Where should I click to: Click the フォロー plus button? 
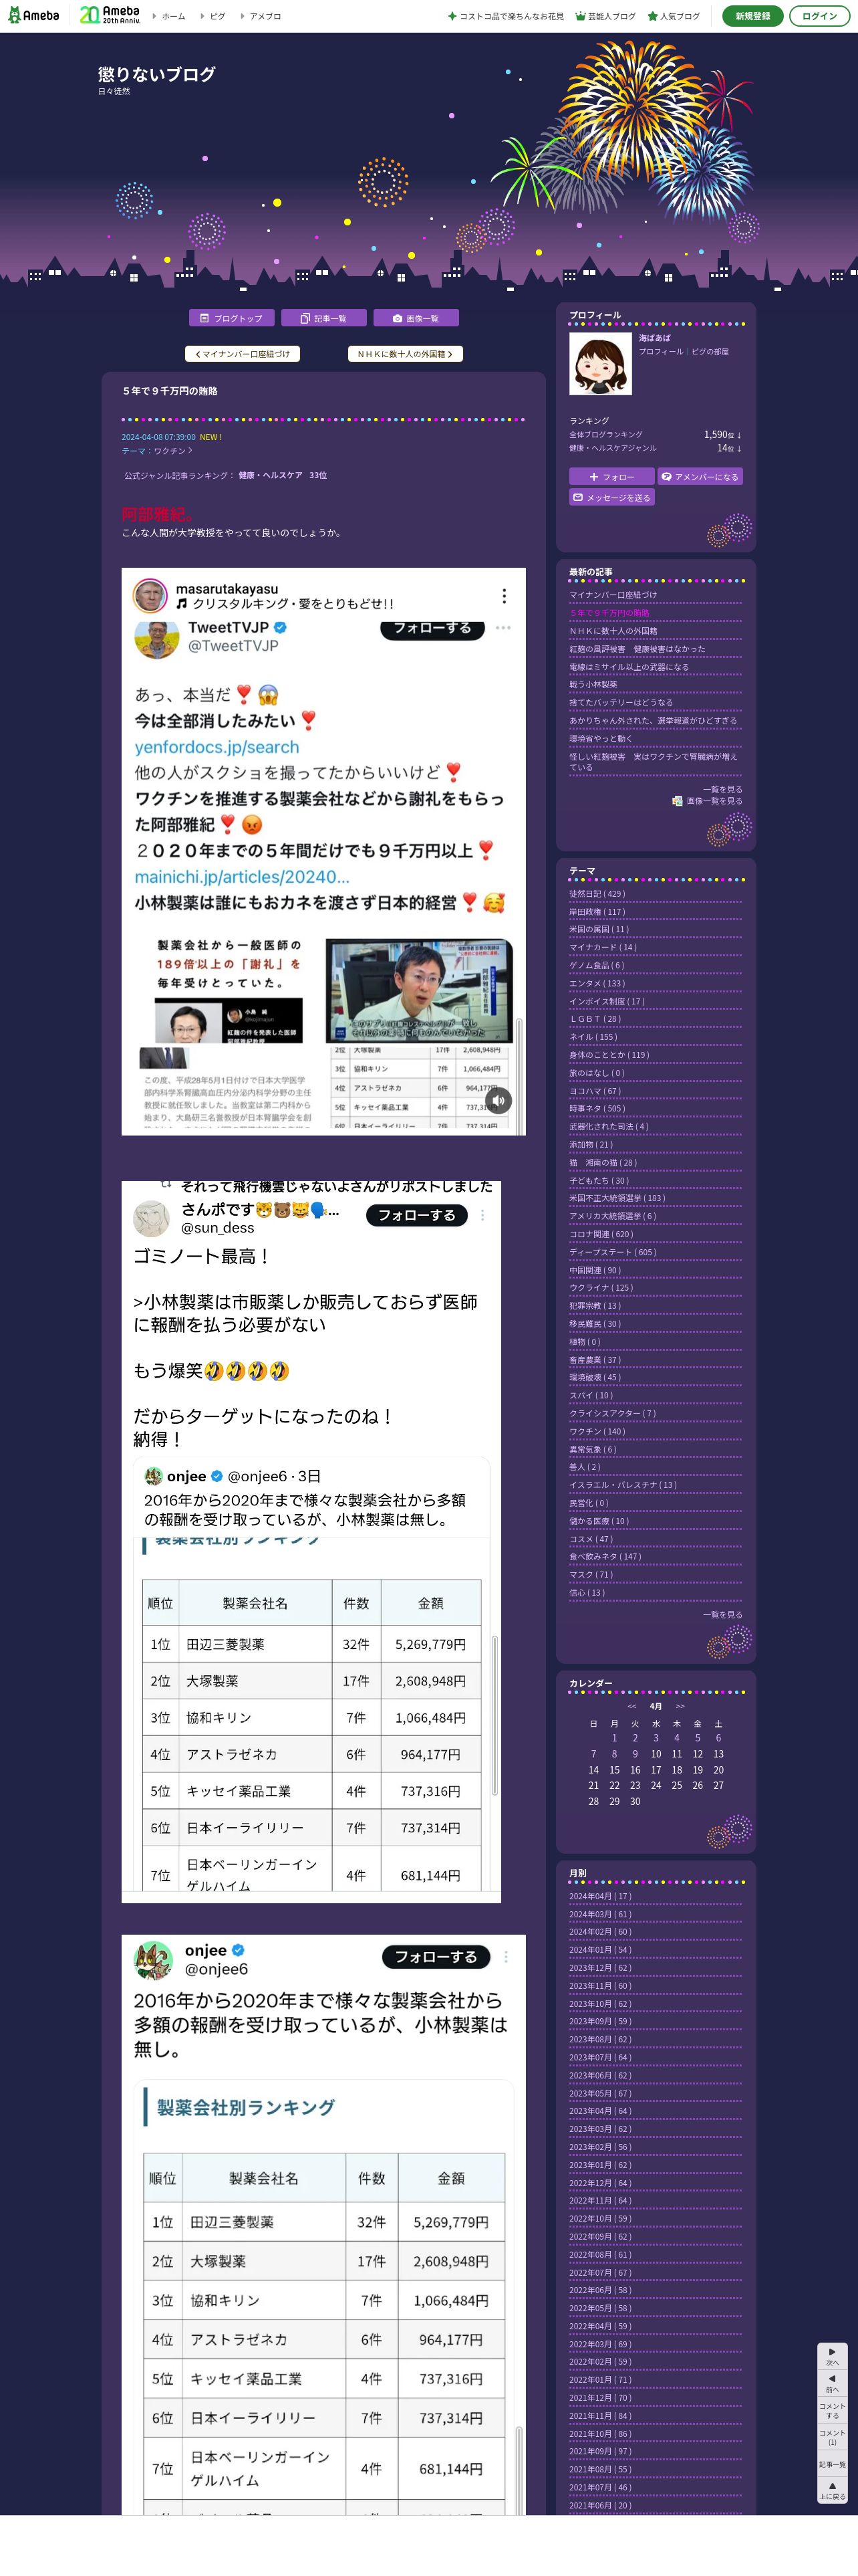point(611,477)
